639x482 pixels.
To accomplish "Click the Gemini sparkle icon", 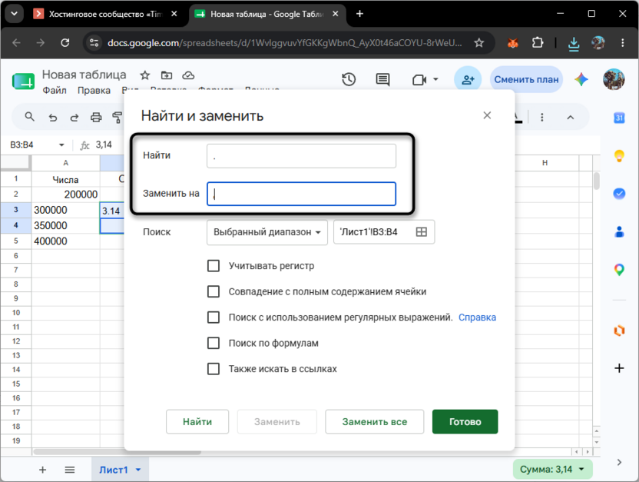I will (581, 79).
